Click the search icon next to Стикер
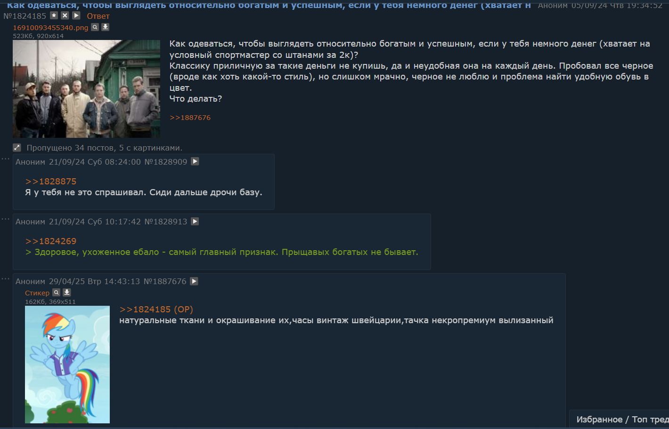Viewport: 669px width, 429px height. click(56, 293)
